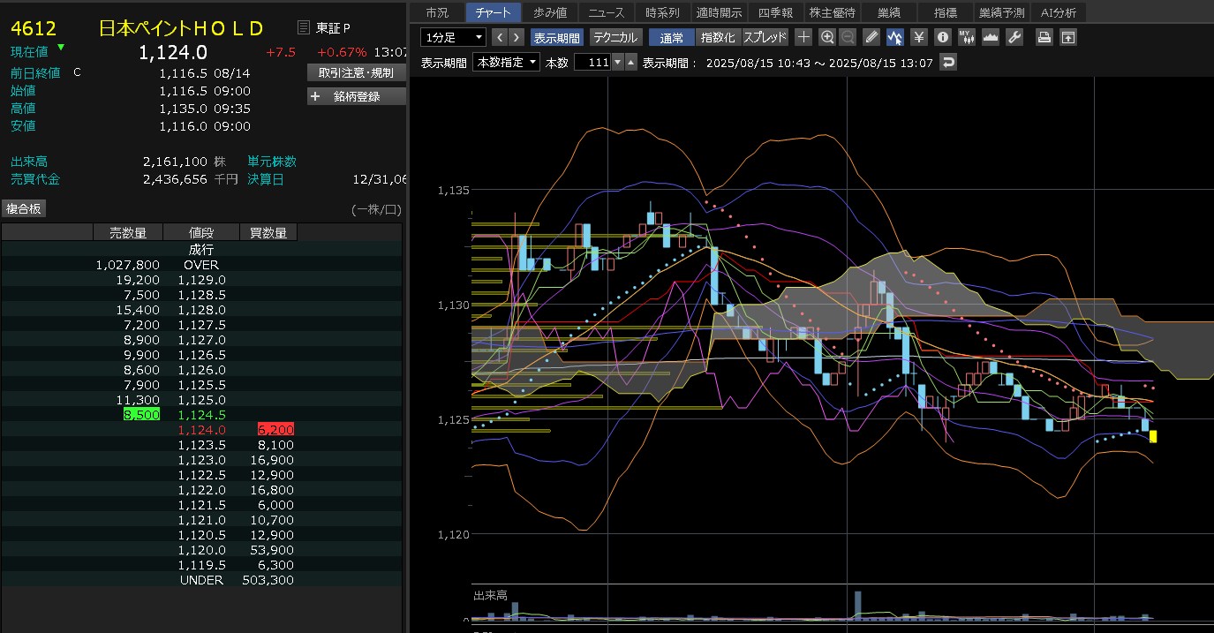Go to the previous chart timeframe arrow
The width and height of the screenshot is (1214, 633).
point(498,37)
